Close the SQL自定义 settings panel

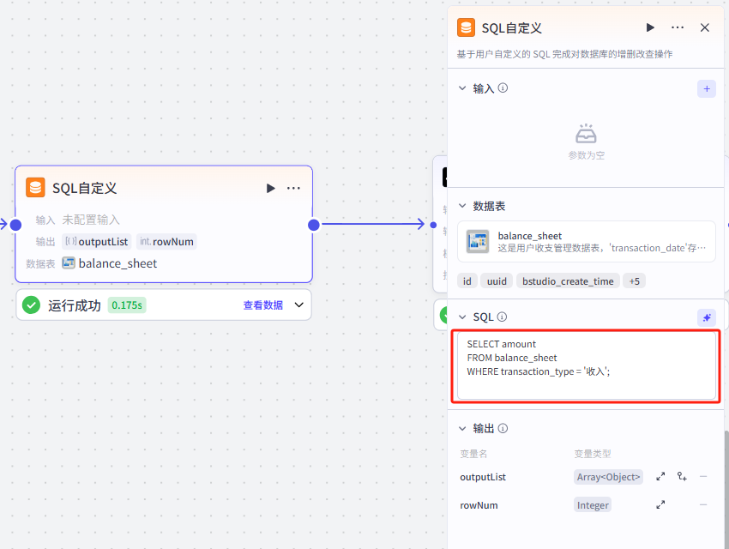[705, 27]
